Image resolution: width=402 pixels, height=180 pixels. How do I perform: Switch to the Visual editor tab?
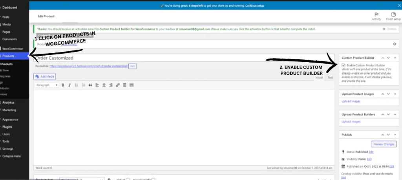319,77
